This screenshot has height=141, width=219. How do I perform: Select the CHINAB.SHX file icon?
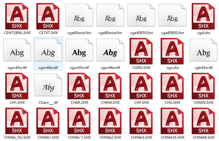(203, 121)
